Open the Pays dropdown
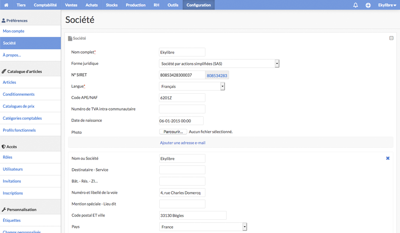 click(x=203, y=227)
